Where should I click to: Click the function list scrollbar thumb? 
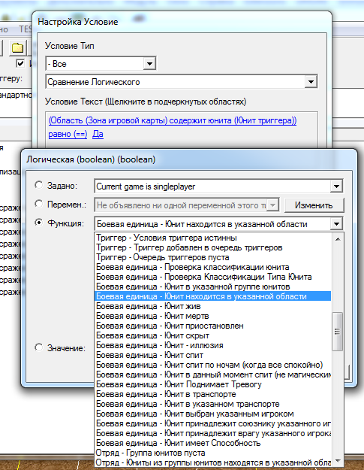pos(338,331)
